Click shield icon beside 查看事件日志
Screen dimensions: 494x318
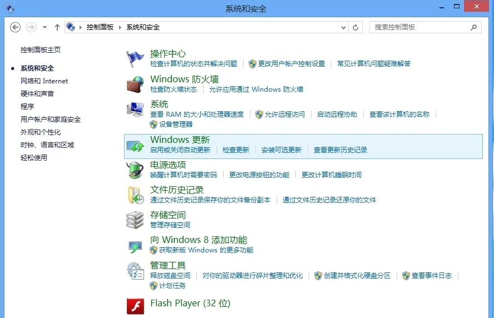coord(406,276)
